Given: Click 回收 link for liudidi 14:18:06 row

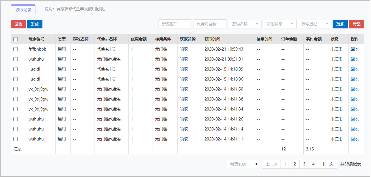Looking at the screenshot, I should [x=355, y=79].
